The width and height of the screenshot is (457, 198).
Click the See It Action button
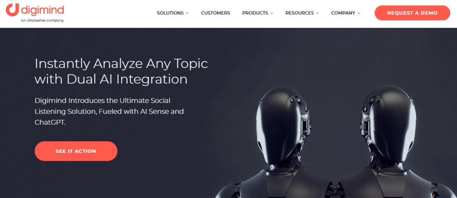click(76, 151)
